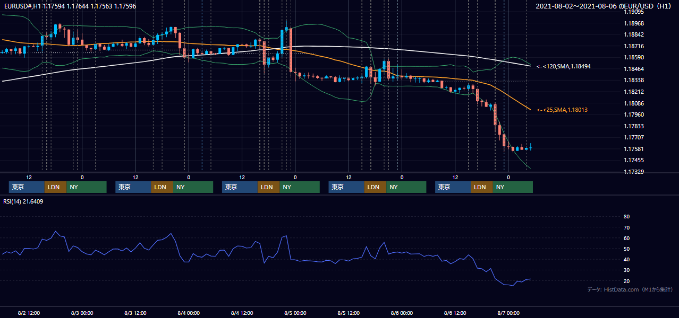Click price axis value 1.17833
This screenshot has height=318, width=679.
point(634,126)
